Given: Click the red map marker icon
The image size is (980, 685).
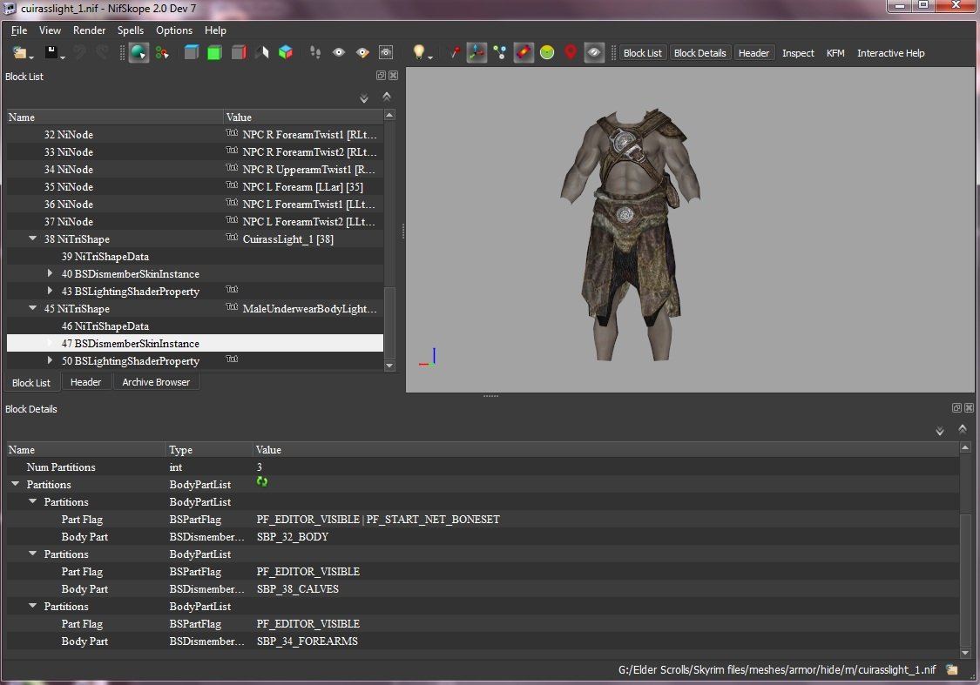Looking at the screenshot, I should (570, 52).
